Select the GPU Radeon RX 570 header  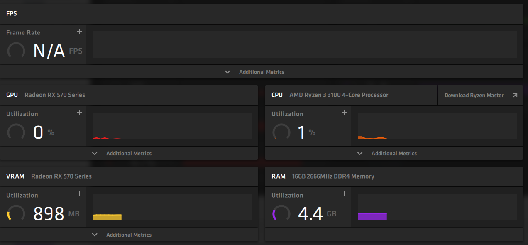pos(46,95)
